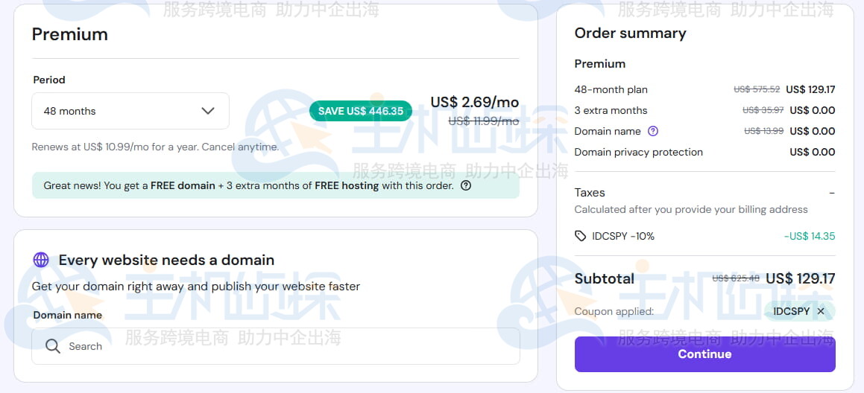Click the SAVE US$ 446.35 badge

(361, 111)
